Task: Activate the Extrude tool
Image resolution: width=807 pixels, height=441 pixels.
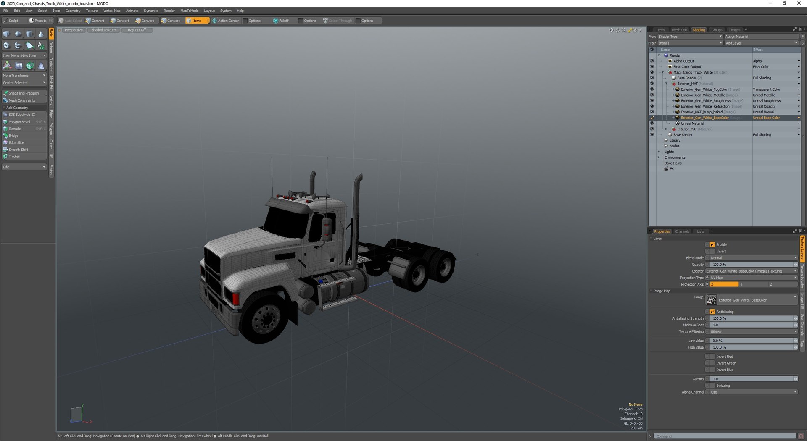Action: [x=24, y=129]
